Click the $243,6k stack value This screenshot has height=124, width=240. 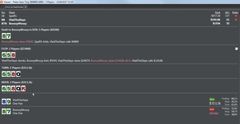(x=215, y=20)
